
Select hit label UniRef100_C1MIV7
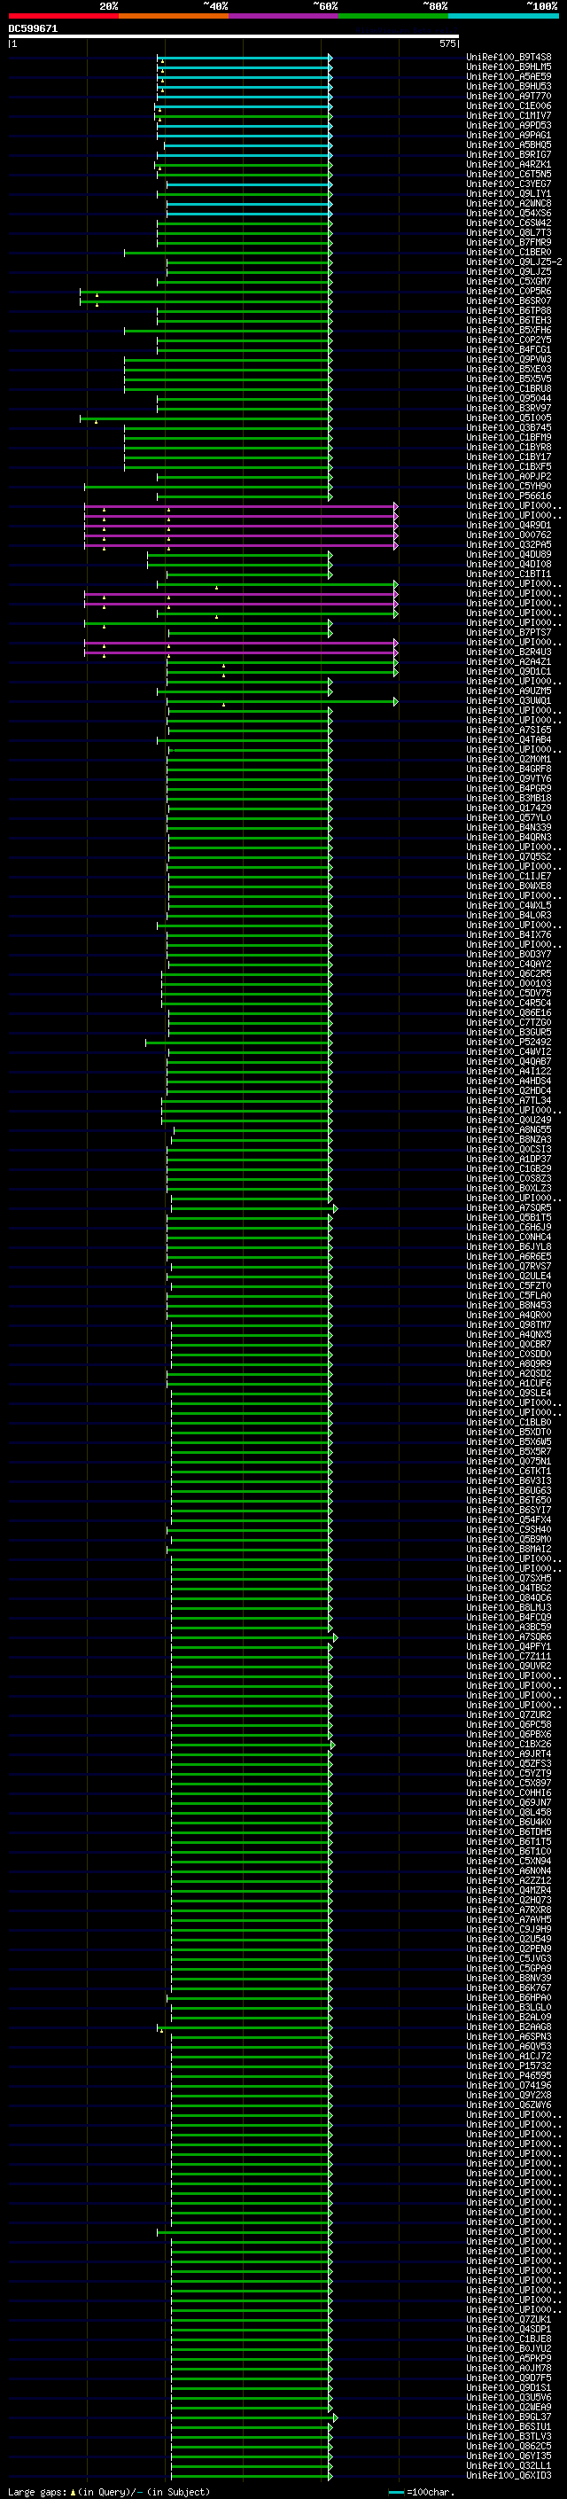click(x=509, y=115)
